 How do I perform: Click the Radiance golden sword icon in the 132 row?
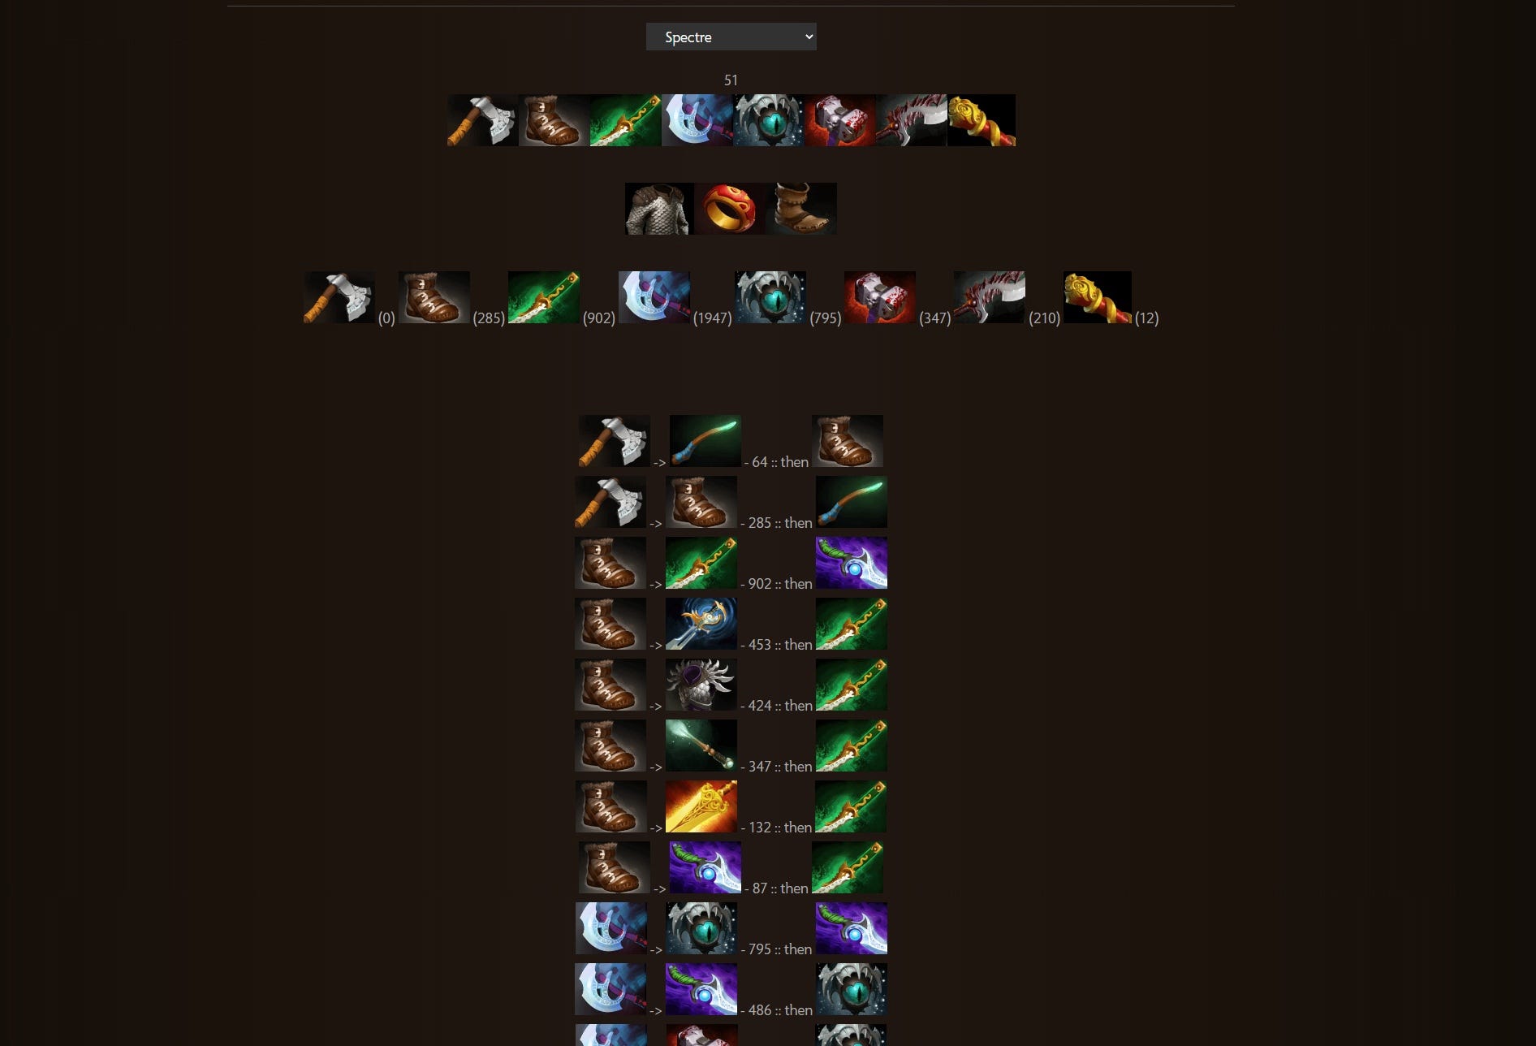coord(701,806)
